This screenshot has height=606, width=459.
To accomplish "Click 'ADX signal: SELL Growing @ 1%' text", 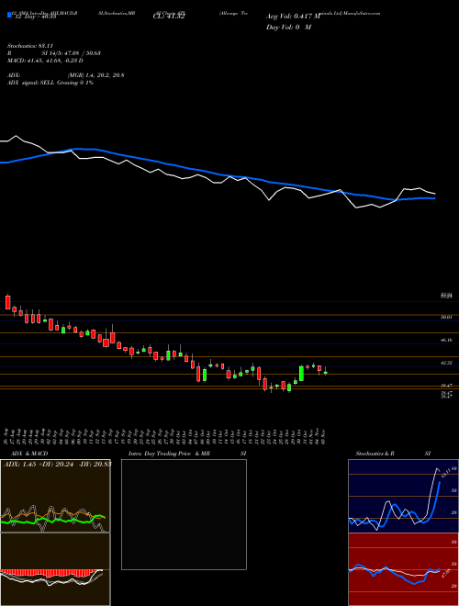I will 50,83.
